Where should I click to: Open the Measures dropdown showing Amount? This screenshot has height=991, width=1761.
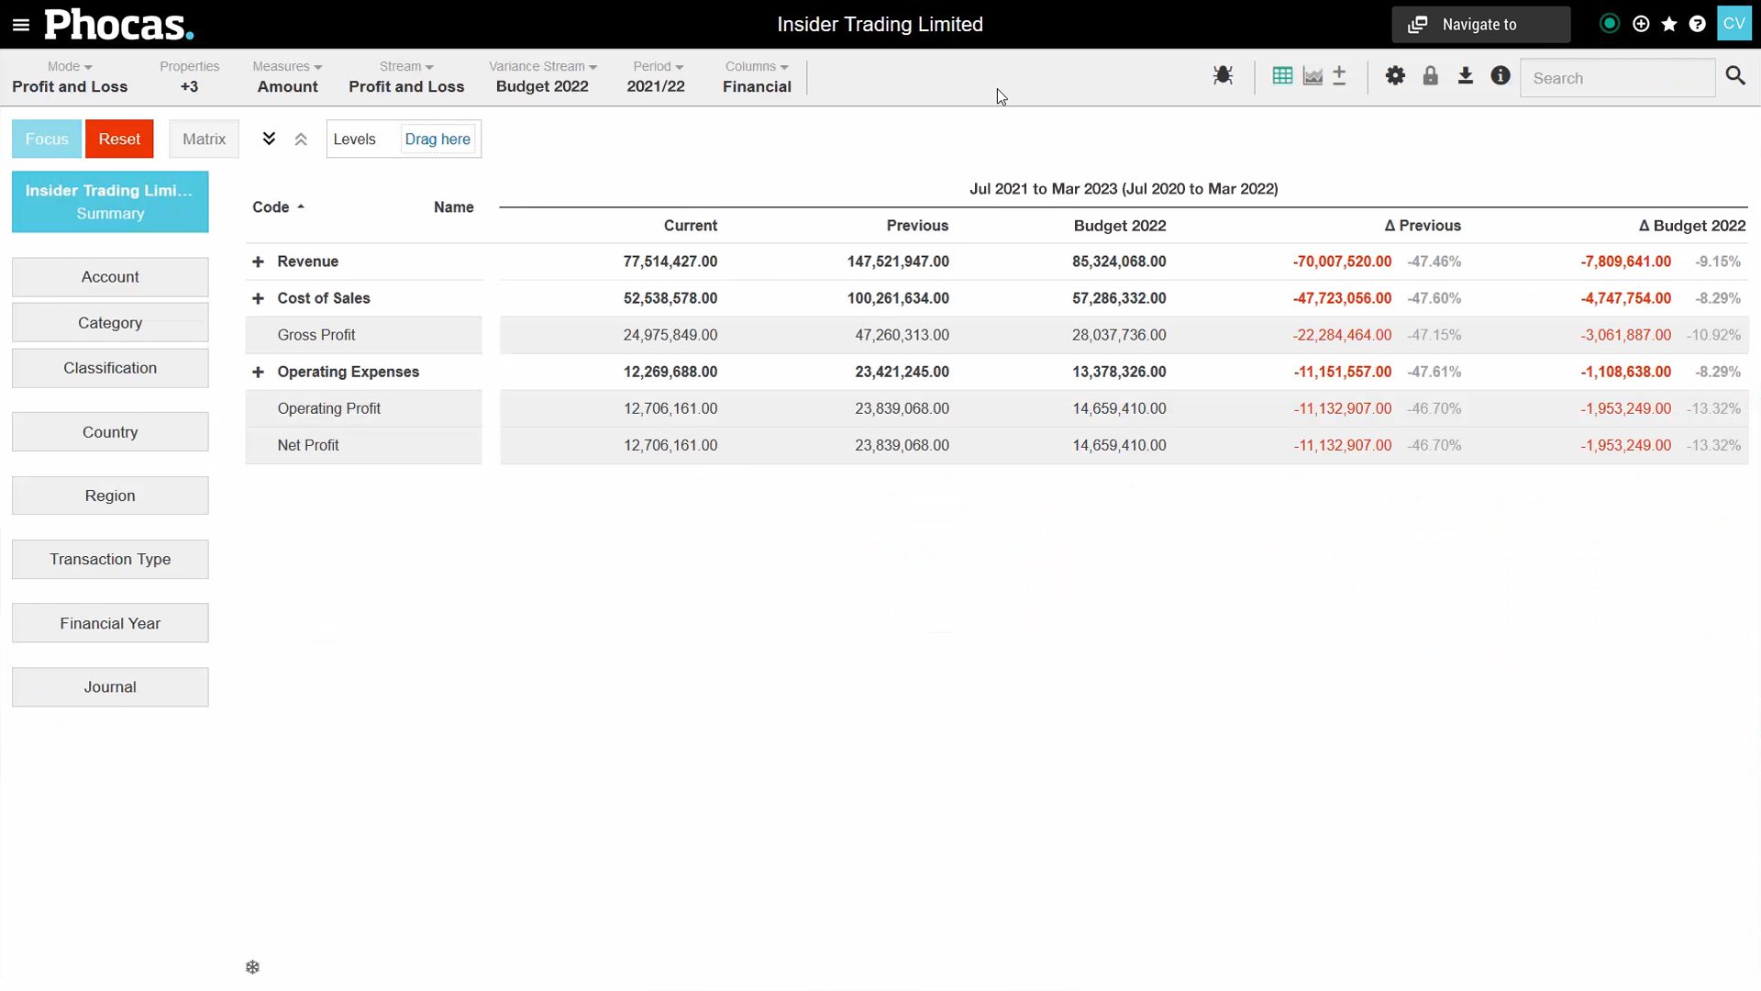pos(286,77)
